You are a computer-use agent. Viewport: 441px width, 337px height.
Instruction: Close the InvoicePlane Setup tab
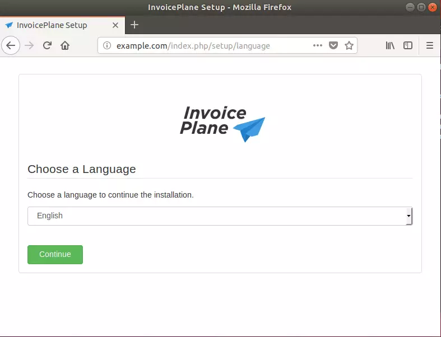(115, 25)
